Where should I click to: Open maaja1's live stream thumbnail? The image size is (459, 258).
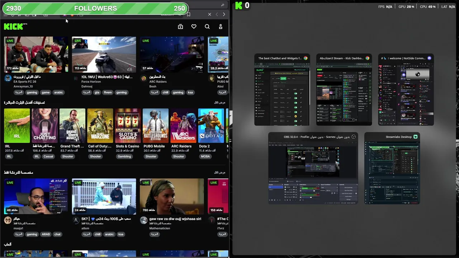(36, 196)
